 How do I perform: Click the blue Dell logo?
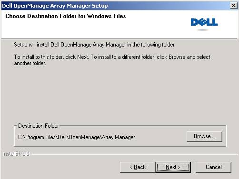click(204, 22)
